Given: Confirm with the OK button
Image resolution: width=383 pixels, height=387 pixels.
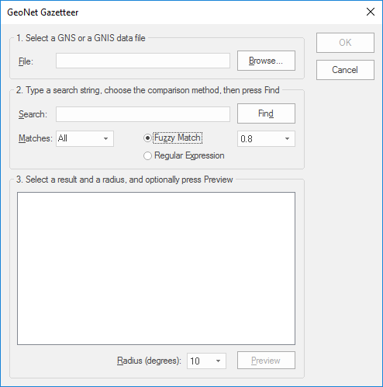Looking at the screenshot, I should coord(345,43).
